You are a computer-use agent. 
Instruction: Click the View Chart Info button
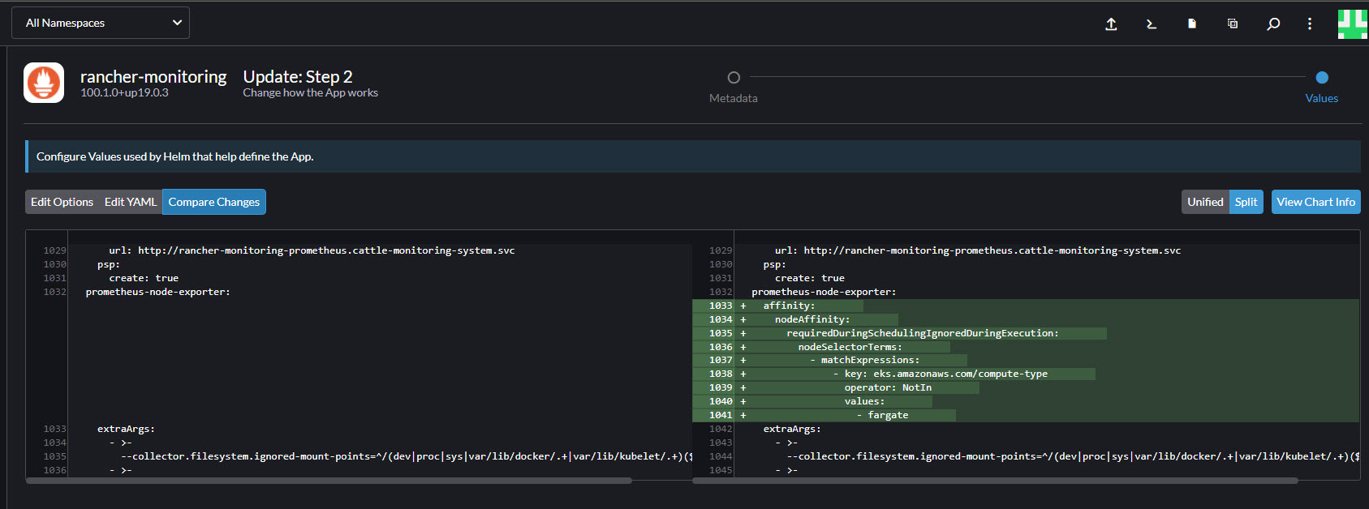[1315, 202]
